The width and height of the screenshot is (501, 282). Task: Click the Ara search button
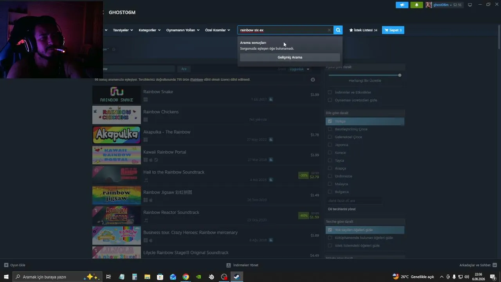[x=184, y=69]
